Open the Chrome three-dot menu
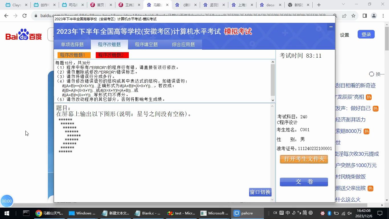Screen dimensions: 389x219 [383, 16]
